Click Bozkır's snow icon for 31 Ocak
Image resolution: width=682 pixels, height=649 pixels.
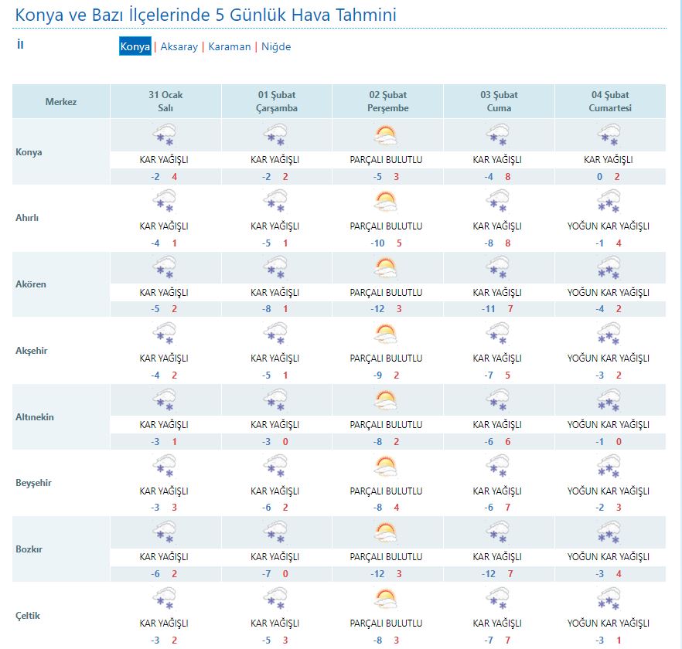coord(164,534)
